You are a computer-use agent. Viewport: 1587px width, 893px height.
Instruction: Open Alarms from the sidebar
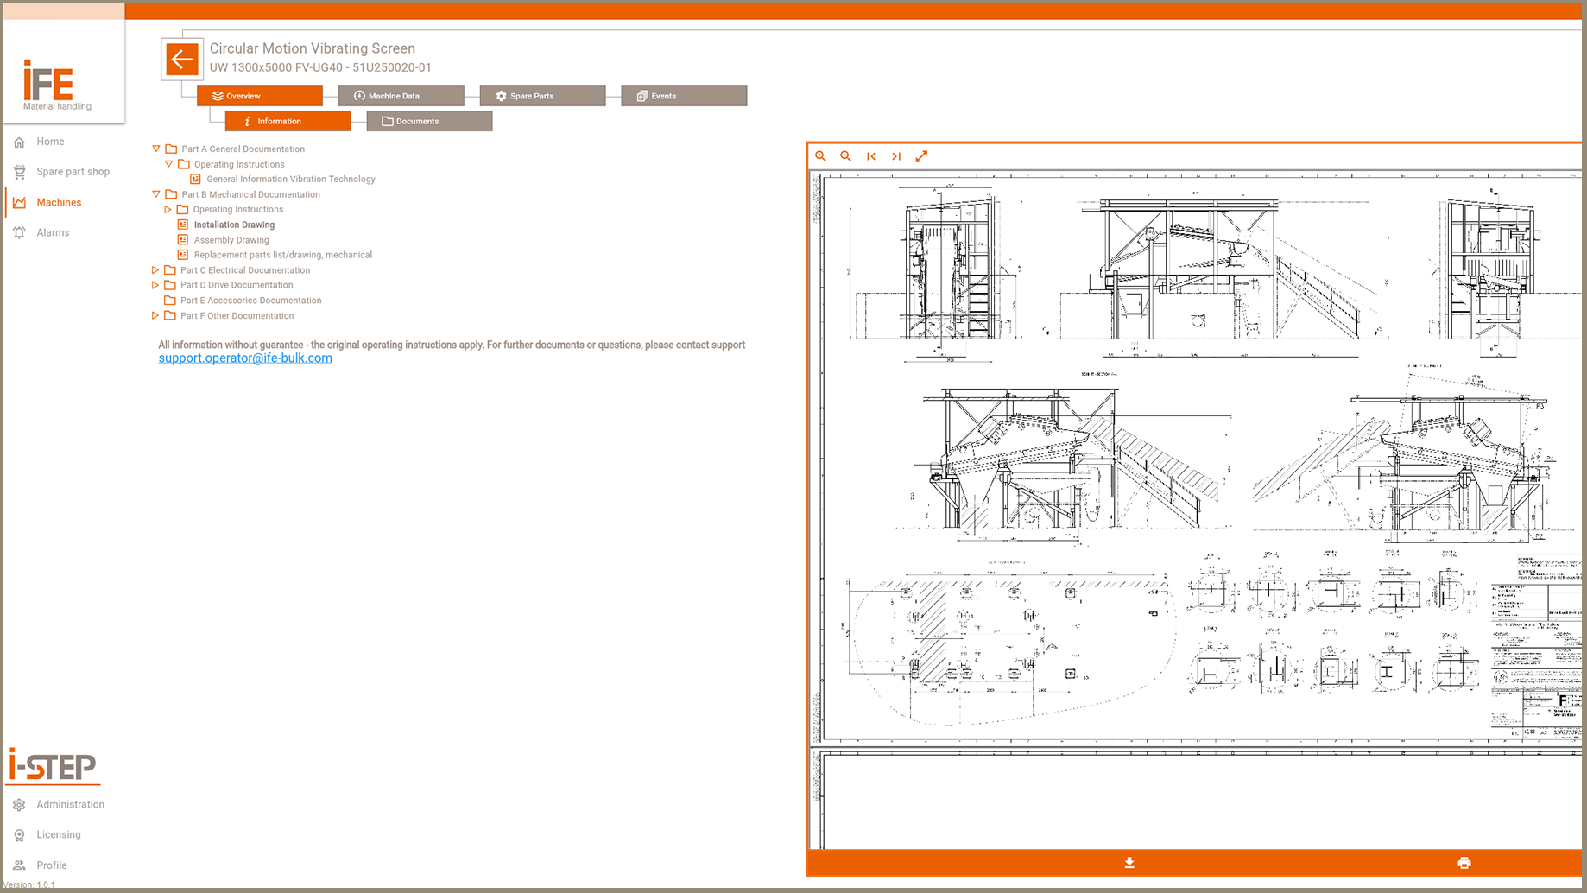[53, 232]
